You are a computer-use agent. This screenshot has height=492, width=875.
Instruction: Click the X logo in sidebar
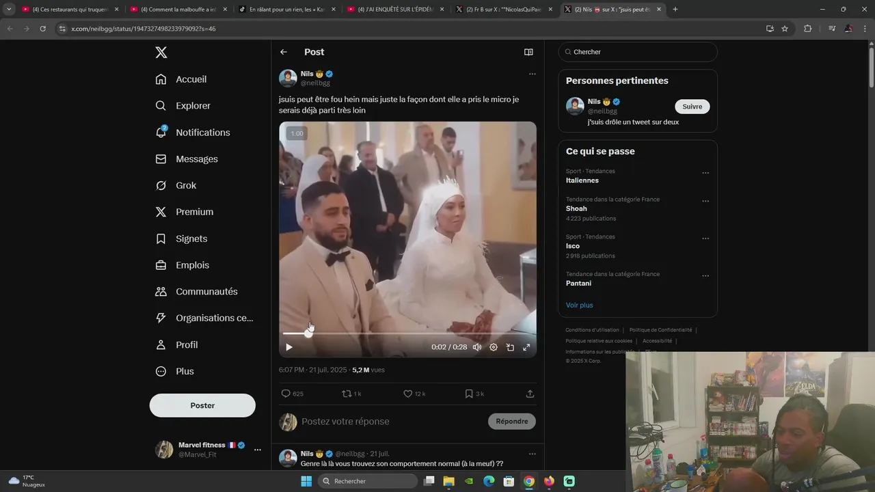(161, 53)
